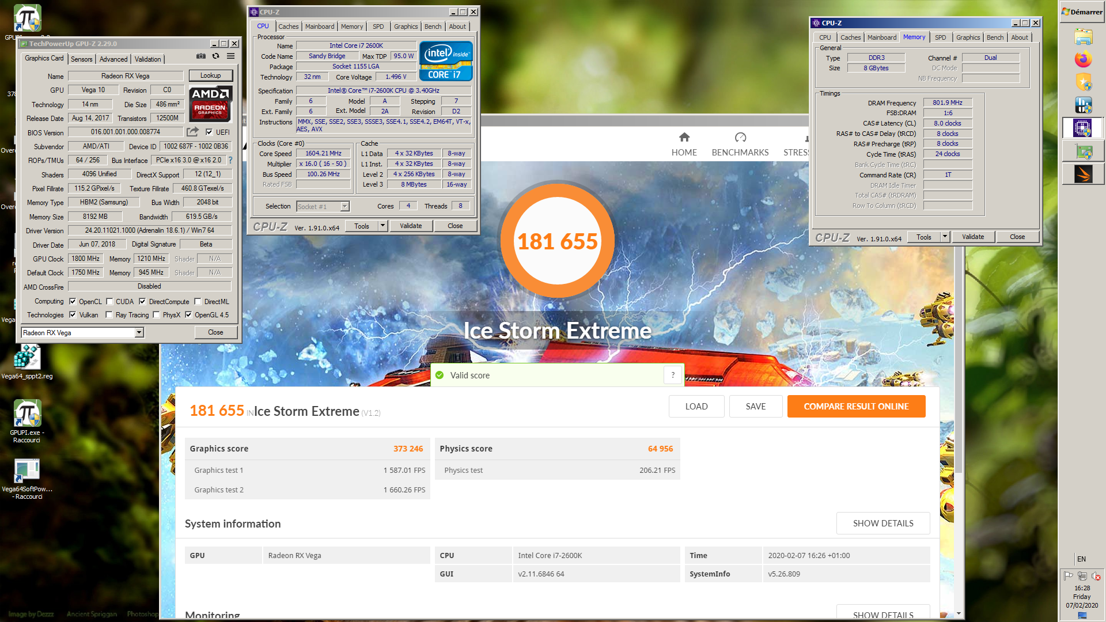The width and height of the screenshot is (1106, 622).
Task: Expand Tools arrow in CPU-Z CPU window
Action: pyautogui.click(x=382, y=226)
